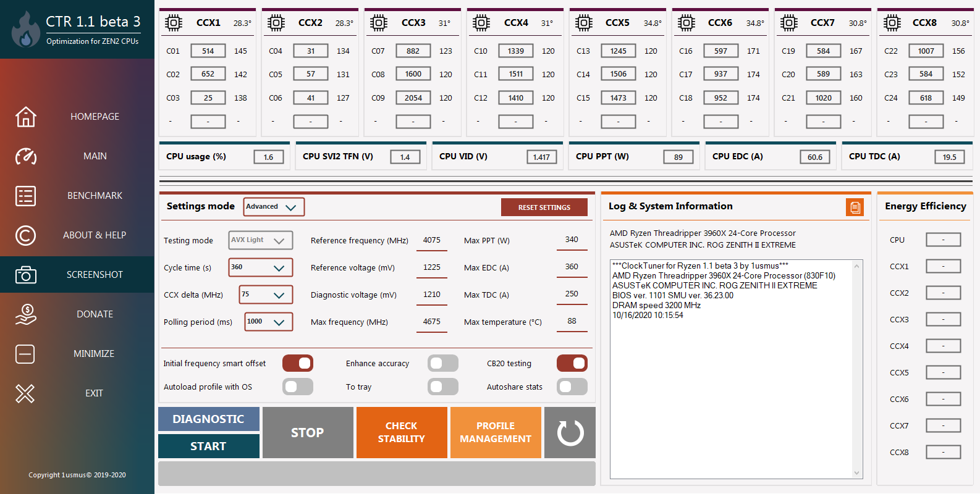Turn off CB20 testing toggle
The image size is (980, 494).
[x=572, y=363]
